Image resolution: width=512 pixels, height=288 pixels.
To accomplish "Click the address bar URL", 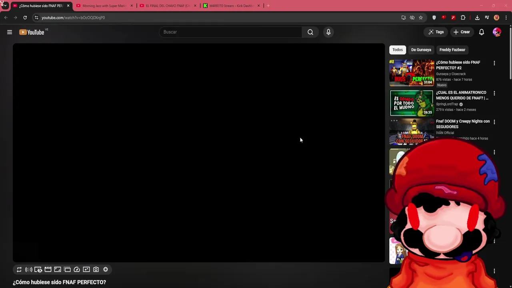I will click(x=73, y=18).
